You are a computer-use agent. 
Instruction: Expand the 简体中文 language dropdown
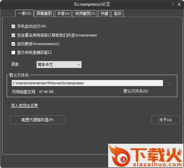click(x=59, y=65)
